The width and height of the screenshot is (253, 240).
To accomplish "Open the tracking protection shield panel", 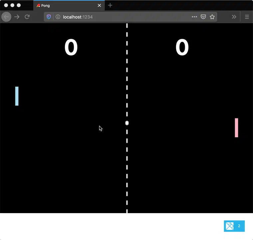I will click(49, 17).
